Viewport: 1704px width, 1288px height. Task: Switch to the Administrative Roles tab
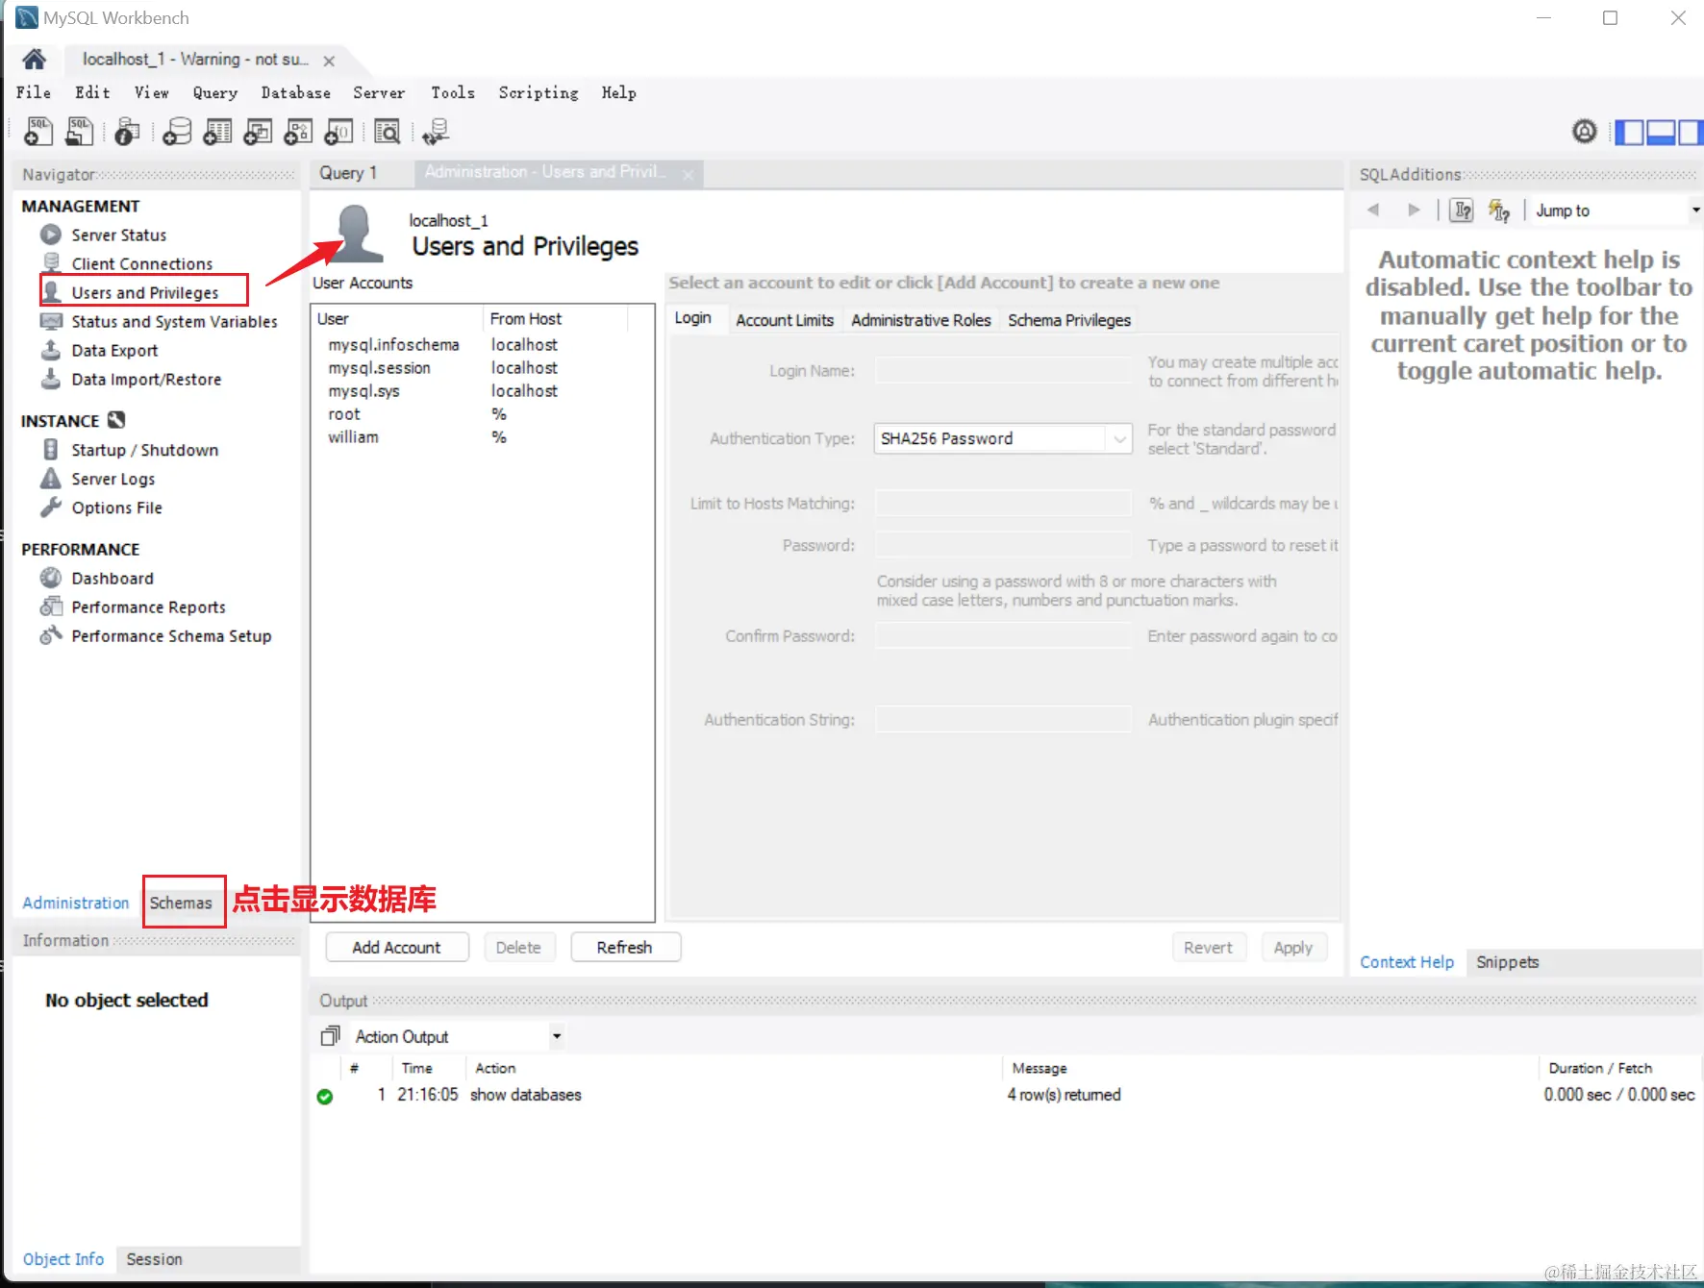pyautogui.click(x=921, y=320)
